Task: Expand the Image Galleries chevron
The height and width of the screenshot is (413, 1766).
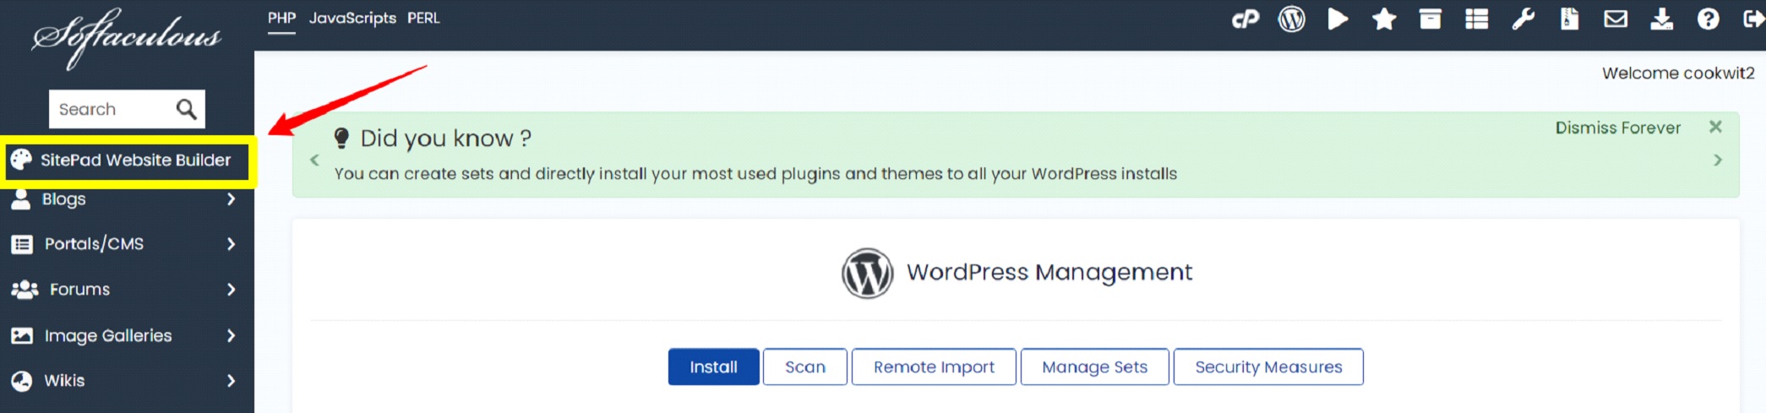Action: tap(231, 335)
